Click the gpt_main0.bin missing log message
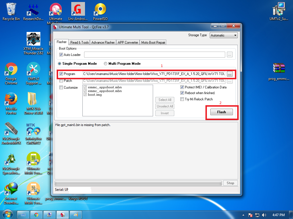293x219 pixels. click(x=83, y=125)
